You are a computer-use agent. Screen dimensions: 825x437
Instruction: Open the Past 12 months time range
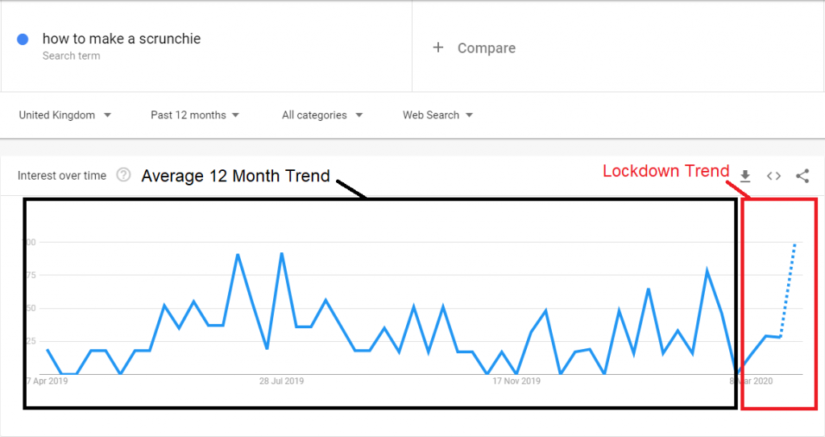[195, 115]
